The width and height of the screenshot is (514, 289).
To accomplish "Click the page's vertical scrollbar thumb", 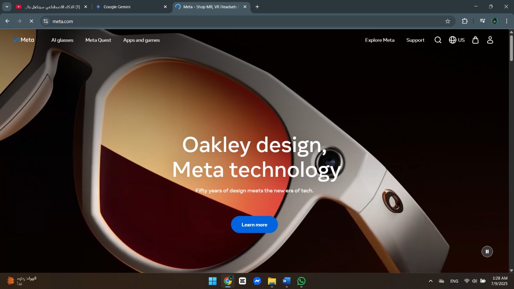I will click(x=511, y=48).
